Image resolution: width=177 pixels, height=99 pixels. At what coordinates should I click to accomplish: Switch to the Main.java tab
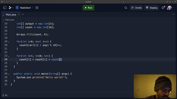tap(11, 15)
